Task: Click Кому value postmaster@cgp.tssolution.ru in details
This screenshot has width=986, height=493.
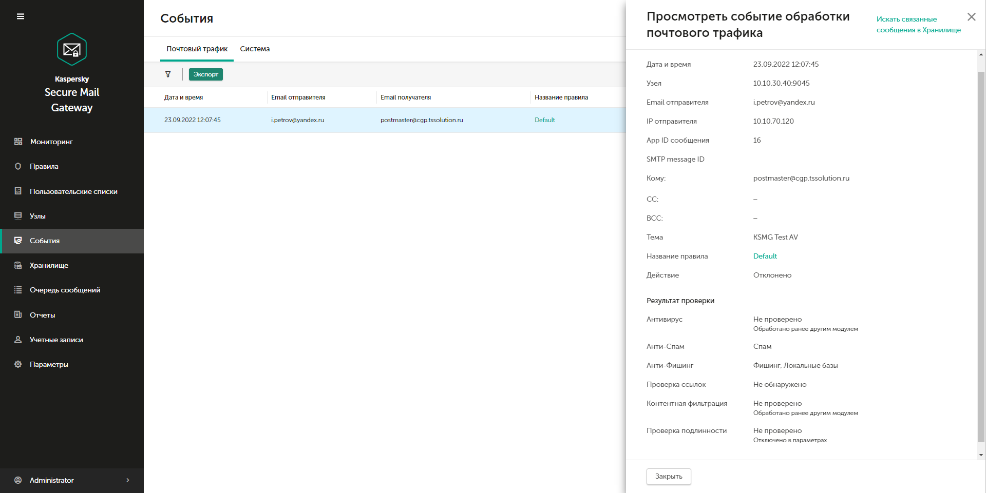Action: click(x=801, y=178)
